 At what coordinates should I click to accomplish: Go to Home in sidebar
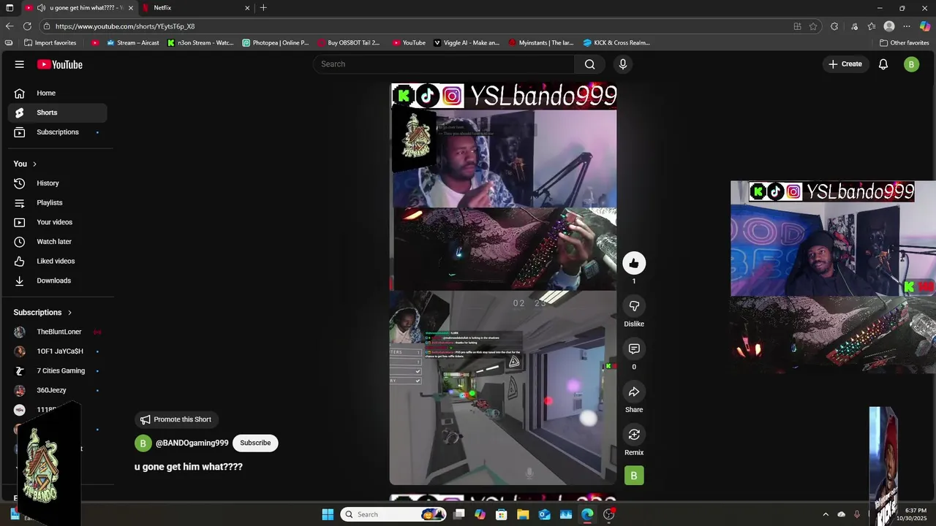pyautogui.click(x=57, y=93)
